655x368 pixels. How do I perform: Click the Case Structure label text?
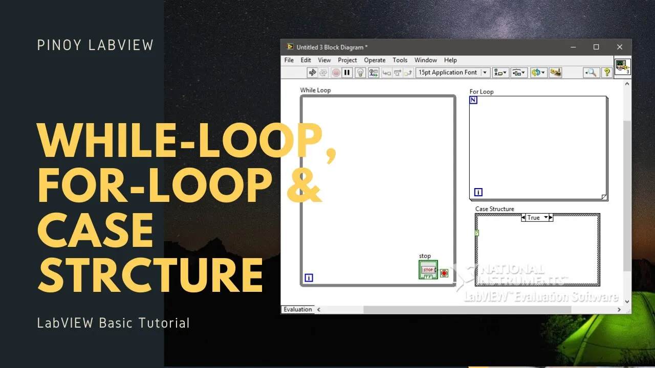[x=495, y=209]
